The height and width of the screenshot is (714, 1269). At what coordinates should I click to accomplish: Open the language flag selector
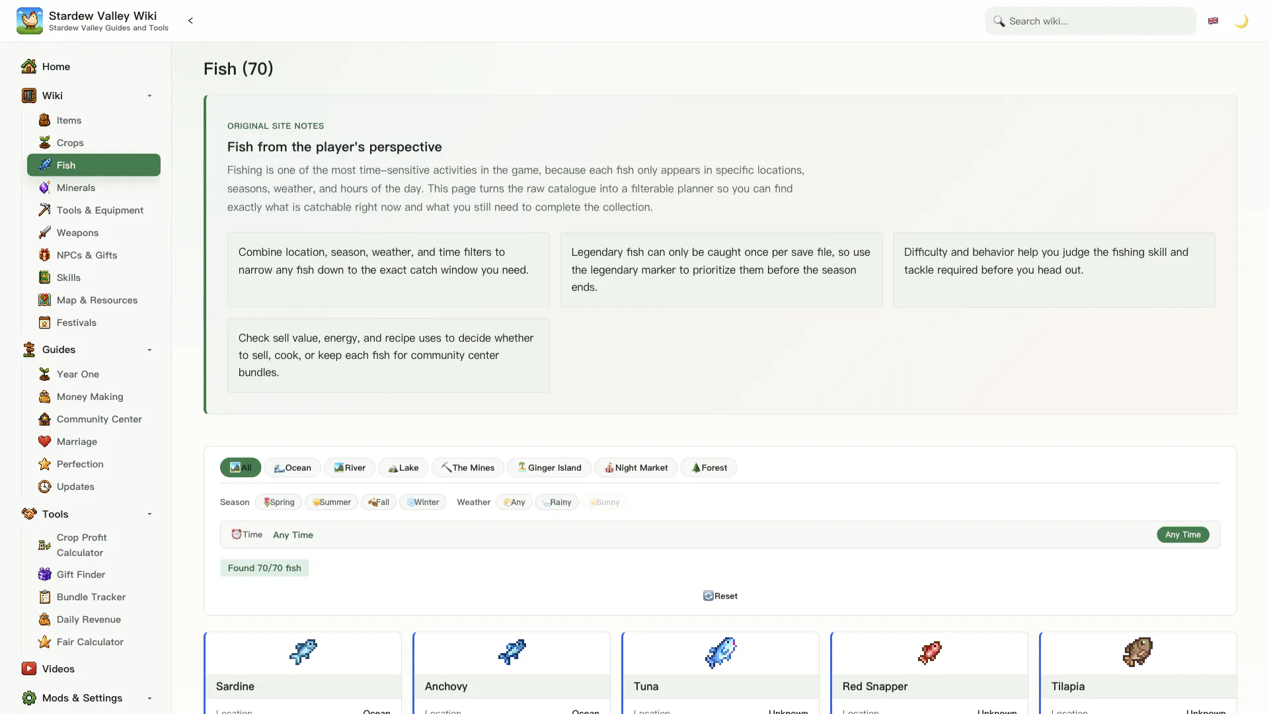tap(1213, 21)
